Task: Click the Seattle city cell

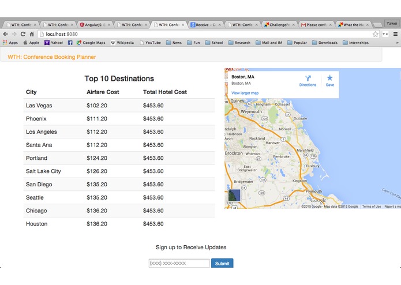Action: pos(35,197)
